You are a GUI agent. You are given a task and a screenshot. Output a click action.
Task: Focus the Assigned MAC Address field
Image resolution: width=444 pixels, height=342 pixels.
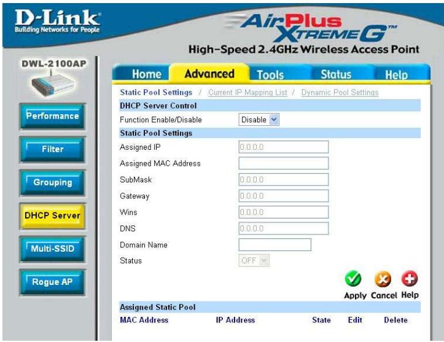tap(284, 163)
